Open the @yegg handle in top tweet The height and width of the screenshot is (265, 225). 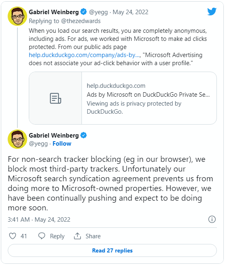[x=99, y=12]
